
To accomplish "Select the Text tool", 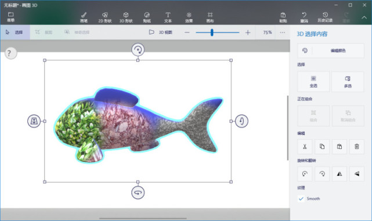I will [x=168, y=17].
